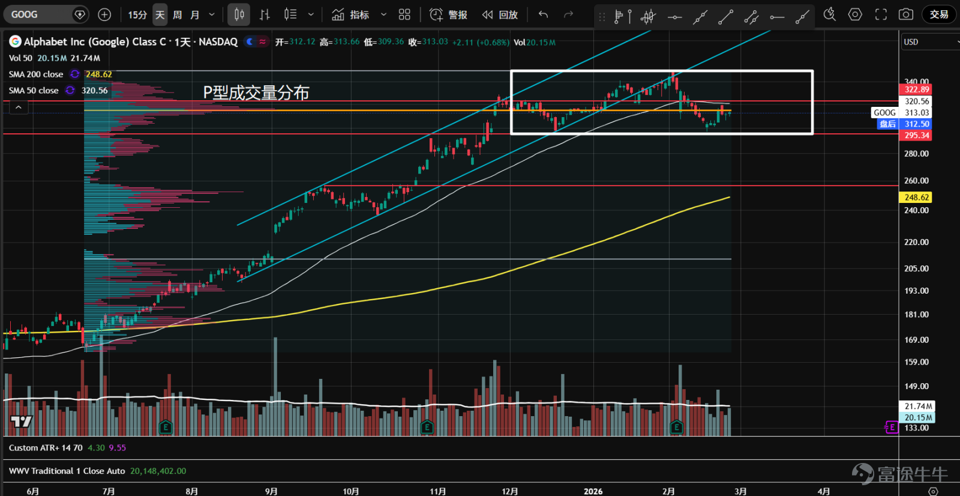Click the Custom ATR+ 14 70 pane legend
This screenshot has height=496, width=960.
point(46,448)
